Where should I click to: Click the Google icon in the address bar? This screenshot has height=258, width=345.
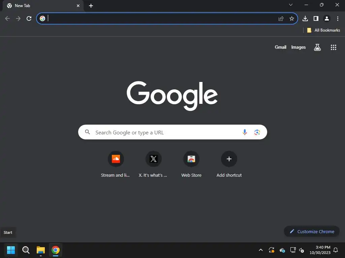point(42,18)
